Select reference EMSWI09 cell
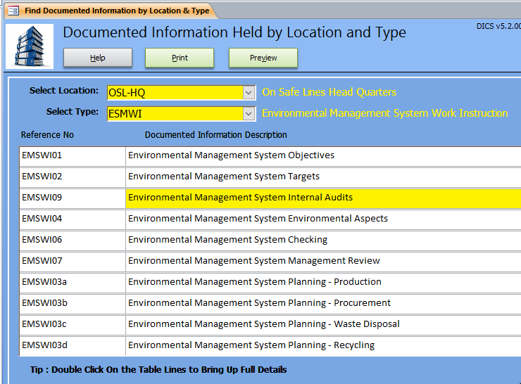Viewport: 521px width, 384px height. click(x=73, y=198)
